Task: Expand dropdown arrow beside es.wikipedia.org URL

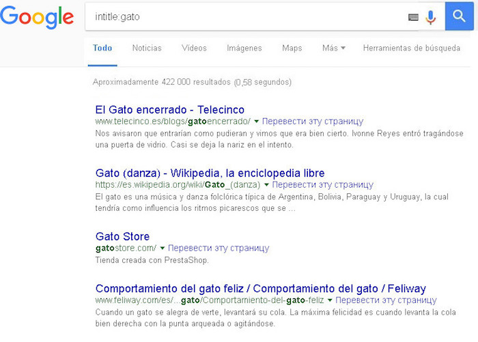Action: point(268,185)
